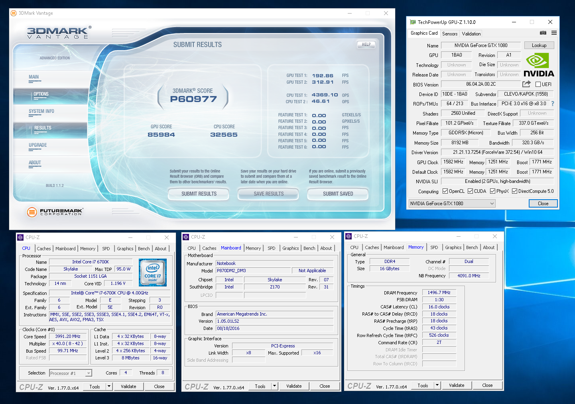Click Validate in CPU-Z Mainboard window
The width and height of the screenshot is (575, 404).
coord(294,386)
